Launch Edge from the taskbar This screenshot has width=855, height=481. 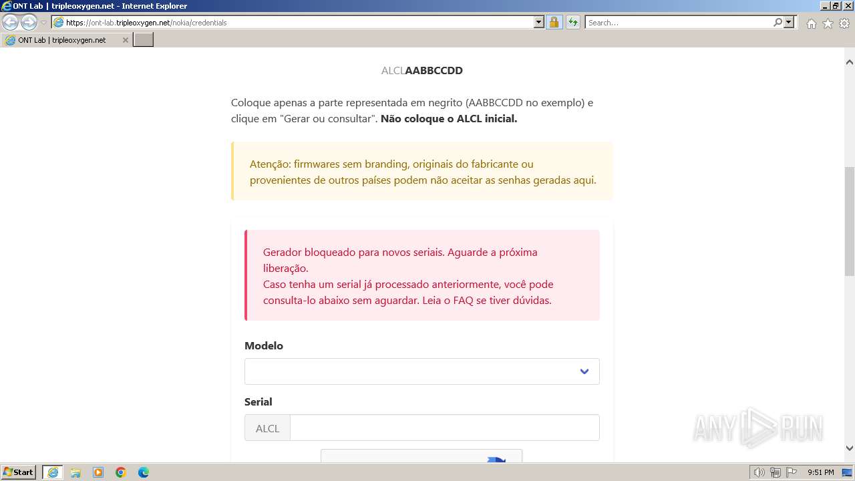coord(144,472)
